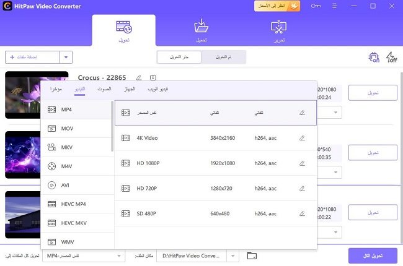403x266 pixels.
Task: Expand the Add Files dropdown arrow
Action: coord(66,57)
